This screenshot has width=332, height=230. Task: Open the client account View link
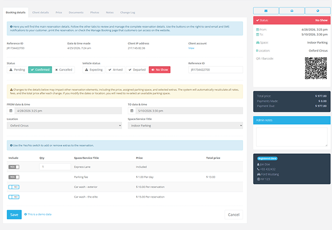191,48
